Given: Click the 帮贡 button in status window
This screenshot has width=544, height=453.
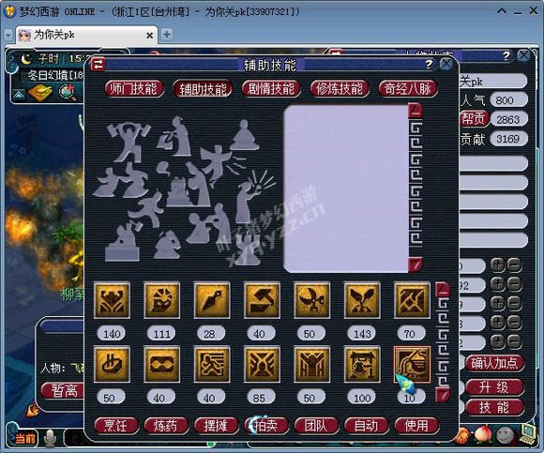Looking at the screenshot, I should [x=474, y=119].
